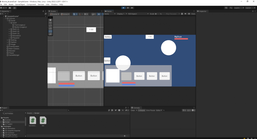Screen dimensions: 257x139
Task: Click the toolbar search magnifier icon
Action: [231, 8]
